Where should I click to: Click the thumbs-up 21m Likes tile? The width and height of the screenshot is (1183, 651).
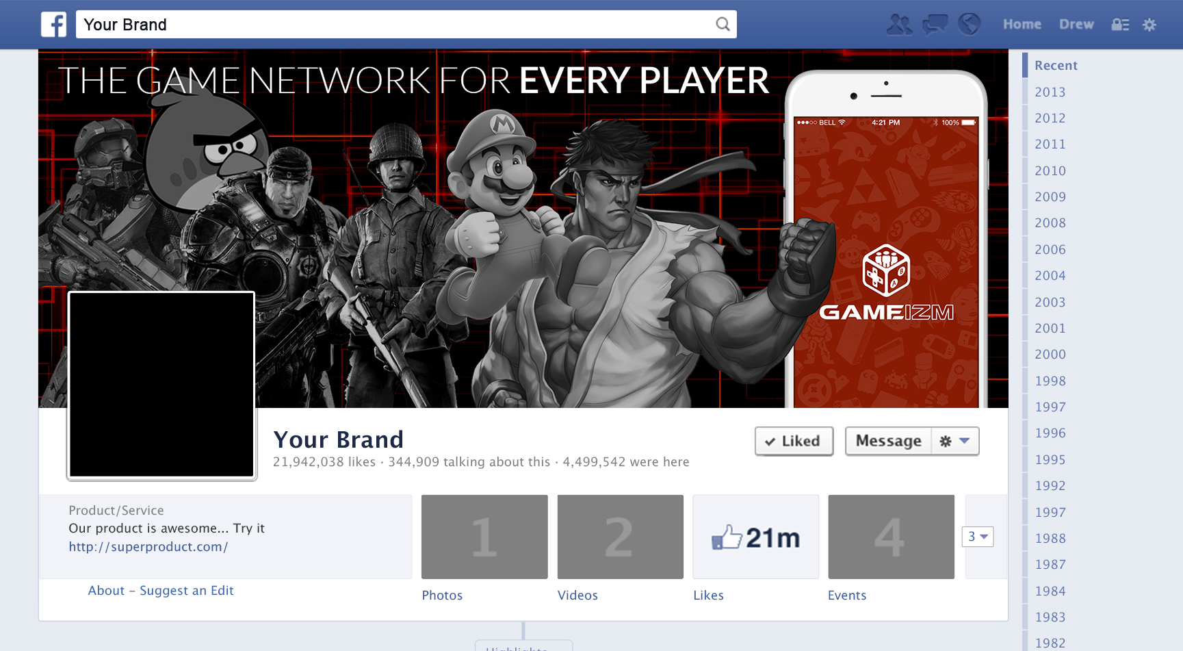[x=755, y=537]
